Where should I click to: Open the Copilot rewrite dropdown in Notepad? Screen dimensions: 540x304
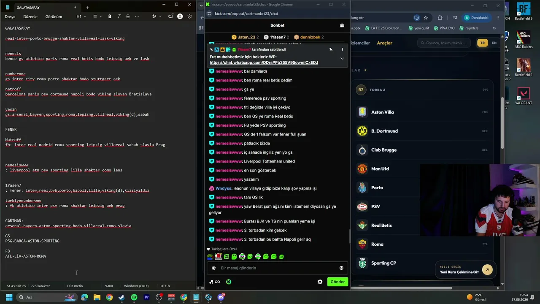click(156, 16)
